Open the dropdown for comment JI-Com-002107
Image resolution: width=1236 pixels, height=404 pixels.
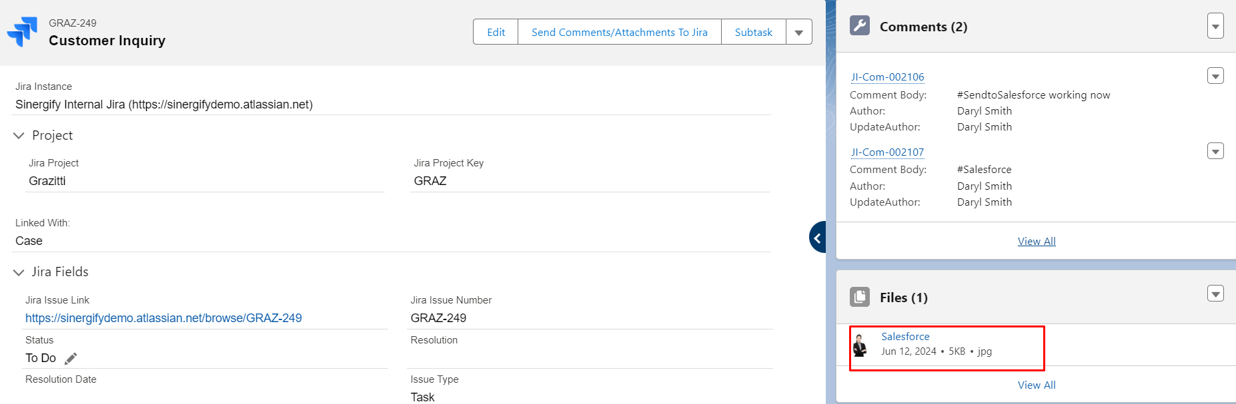click(1215, 151)
